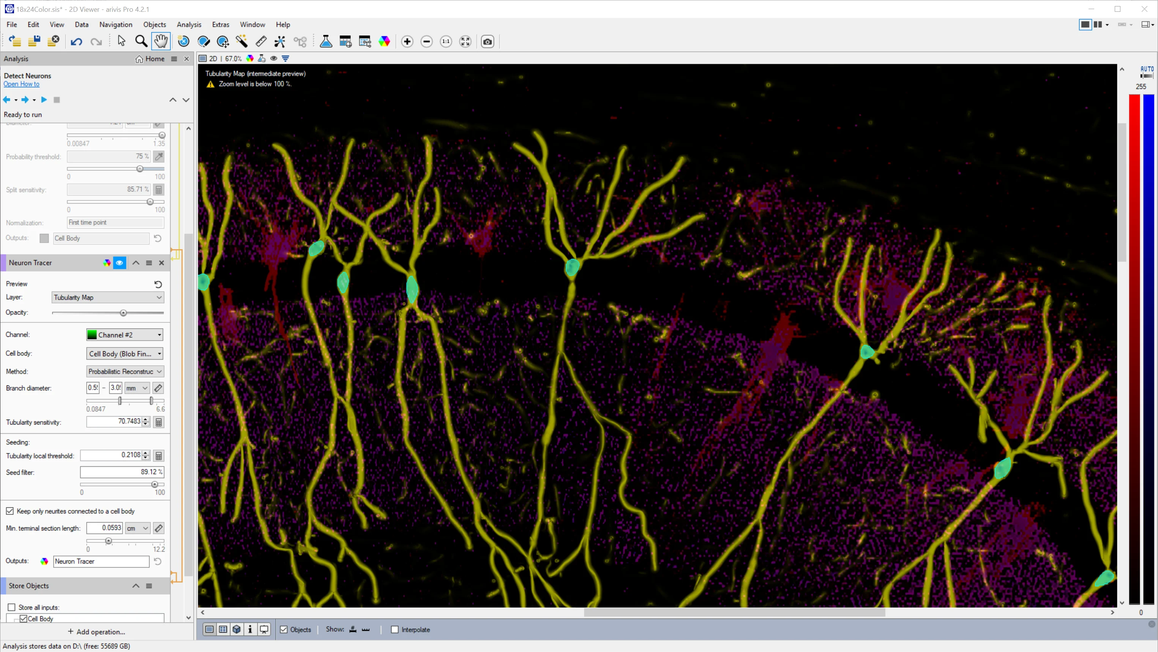Click Add operation button
The height and width of the screenshot is (652, 1158).
(97, 632)
